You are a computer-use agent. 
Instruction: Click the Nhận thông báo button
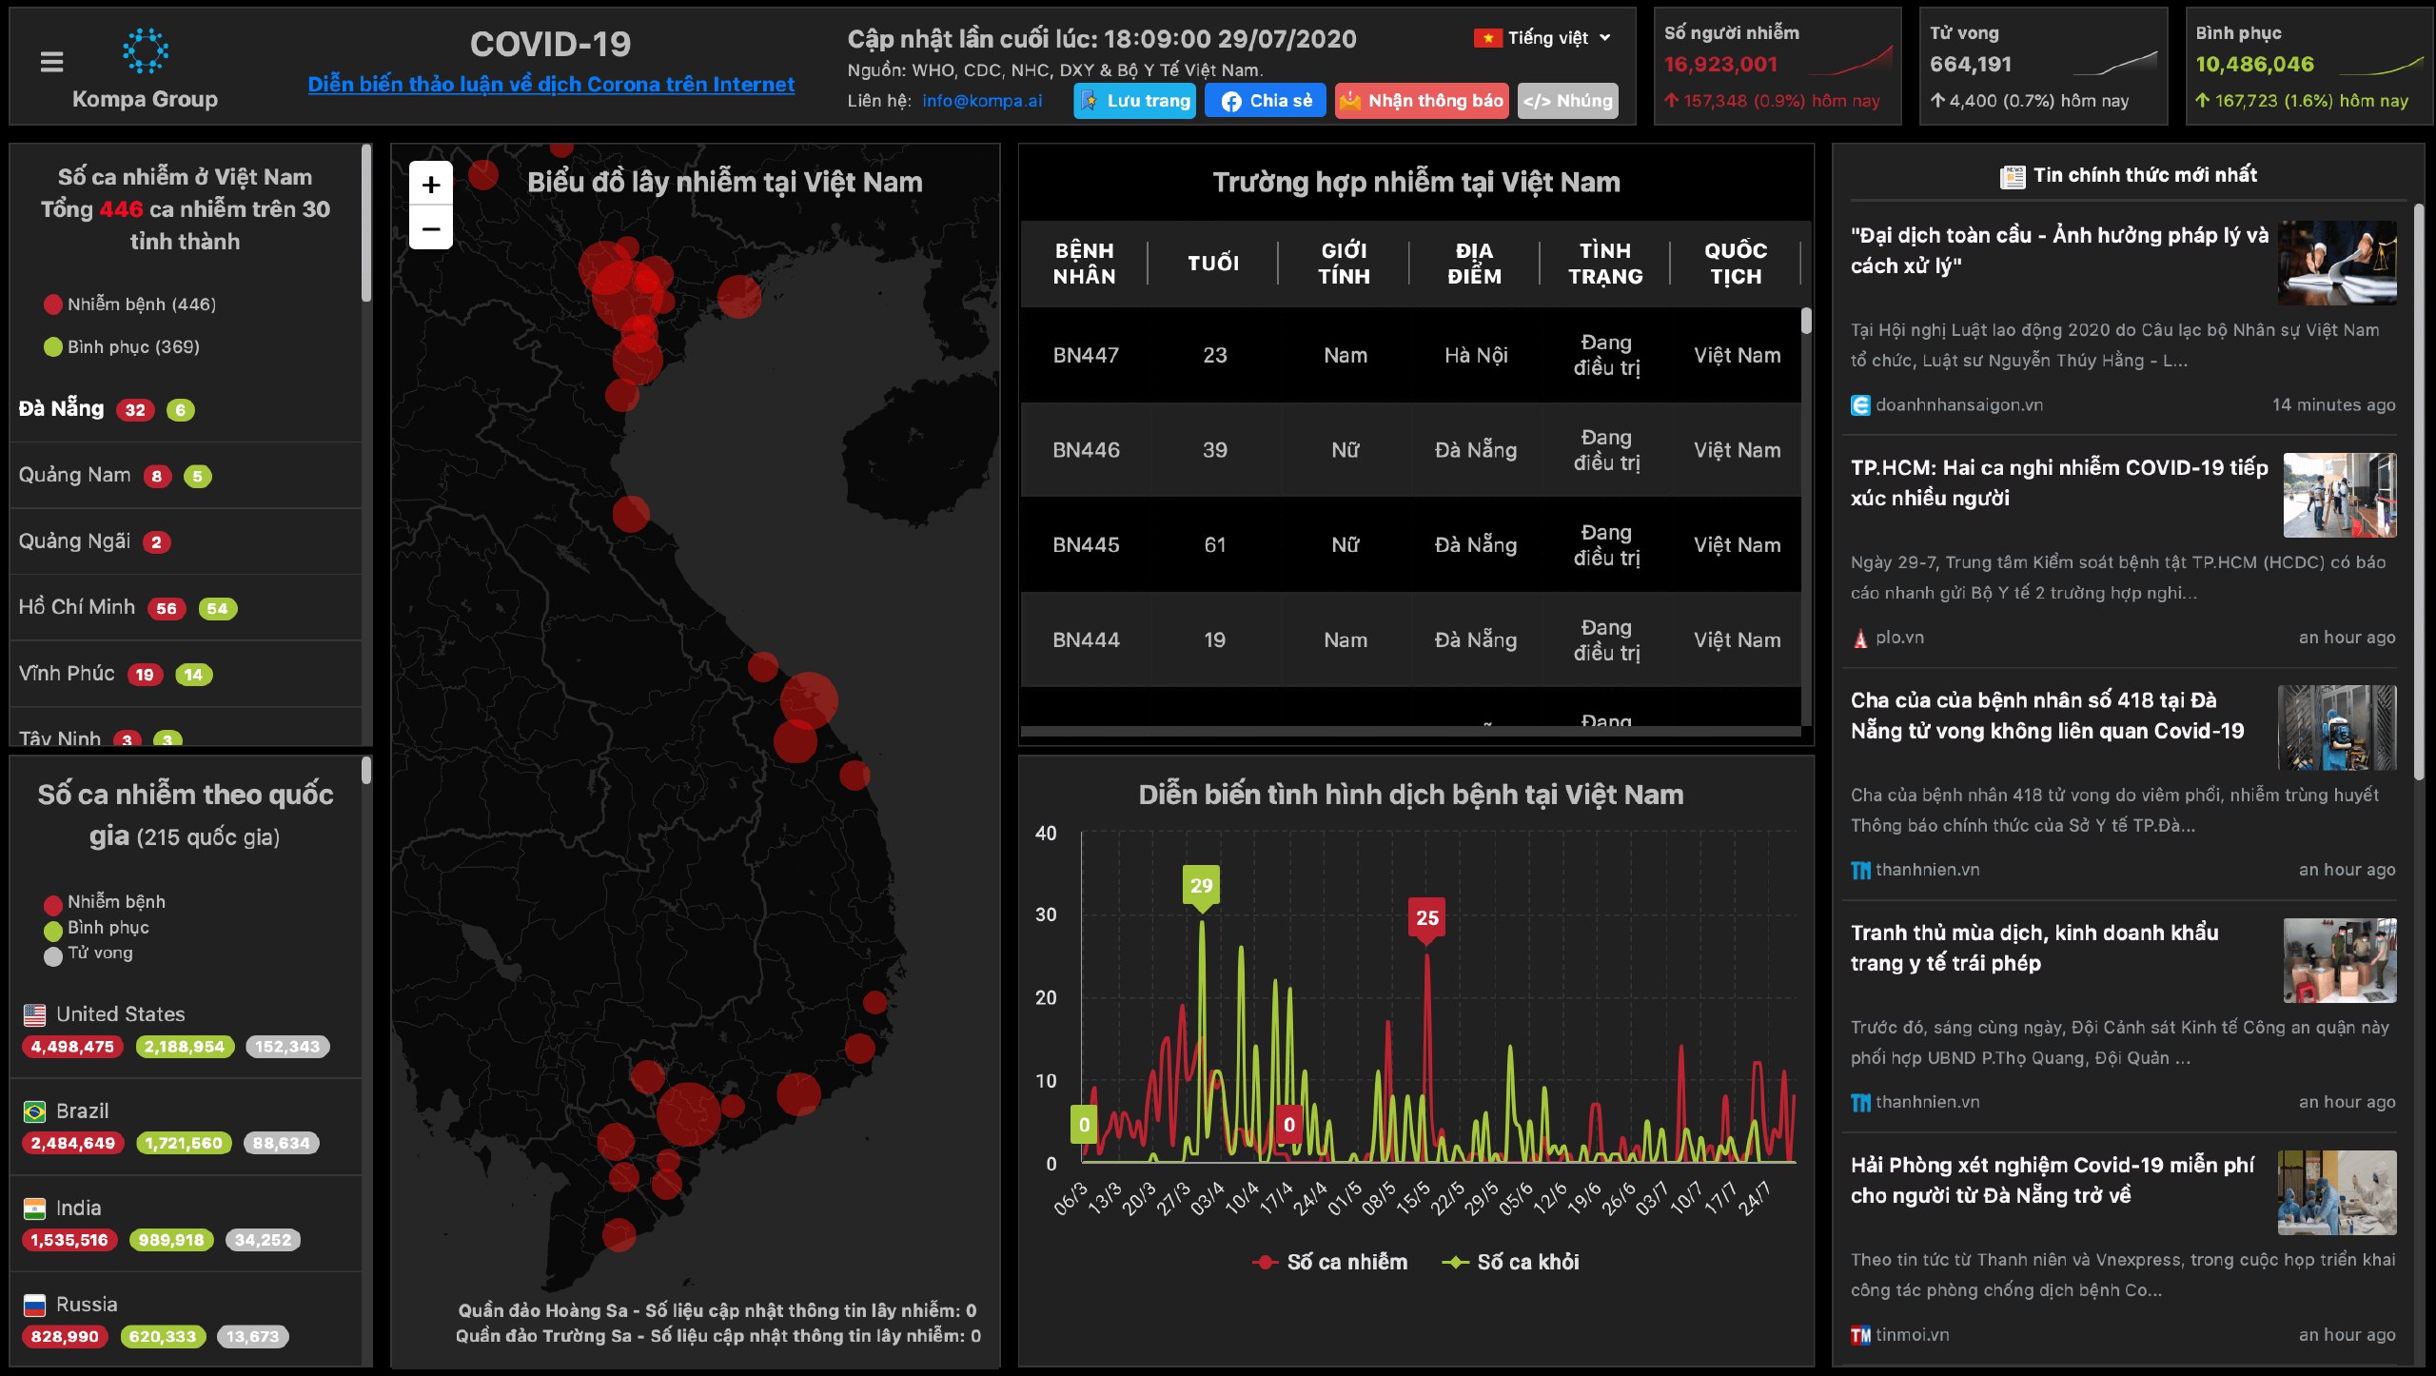pyautogui.click(x=1422, y=101)
